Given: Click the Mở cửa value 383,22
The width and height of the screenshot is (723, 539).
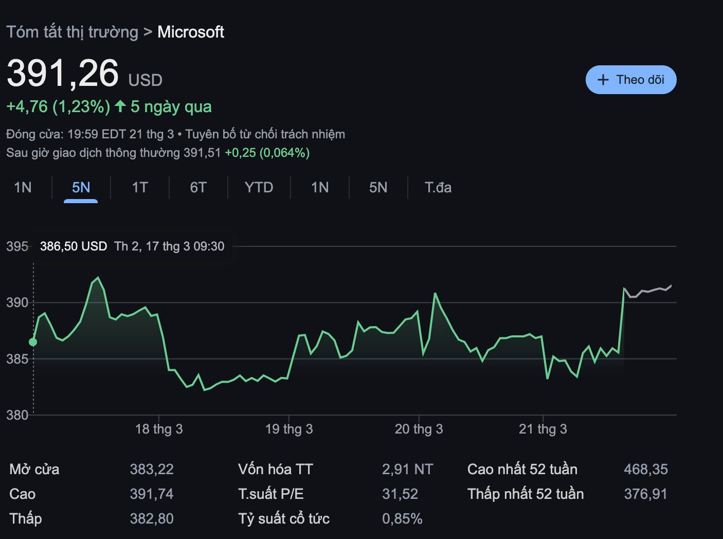Looking at the screenshot, I should pos(152,469).
